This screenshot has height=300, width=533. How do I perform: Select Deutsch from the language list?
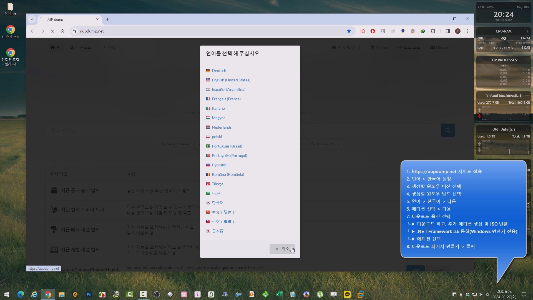click(219, 71)
